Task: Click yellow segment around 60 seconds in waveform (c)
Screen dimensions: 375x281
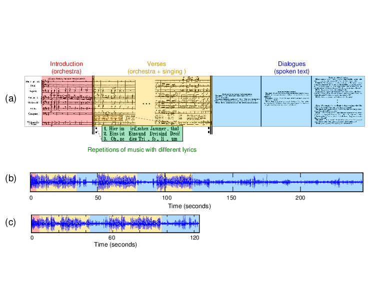Action: pyautogui.click(x=135, y=224)
